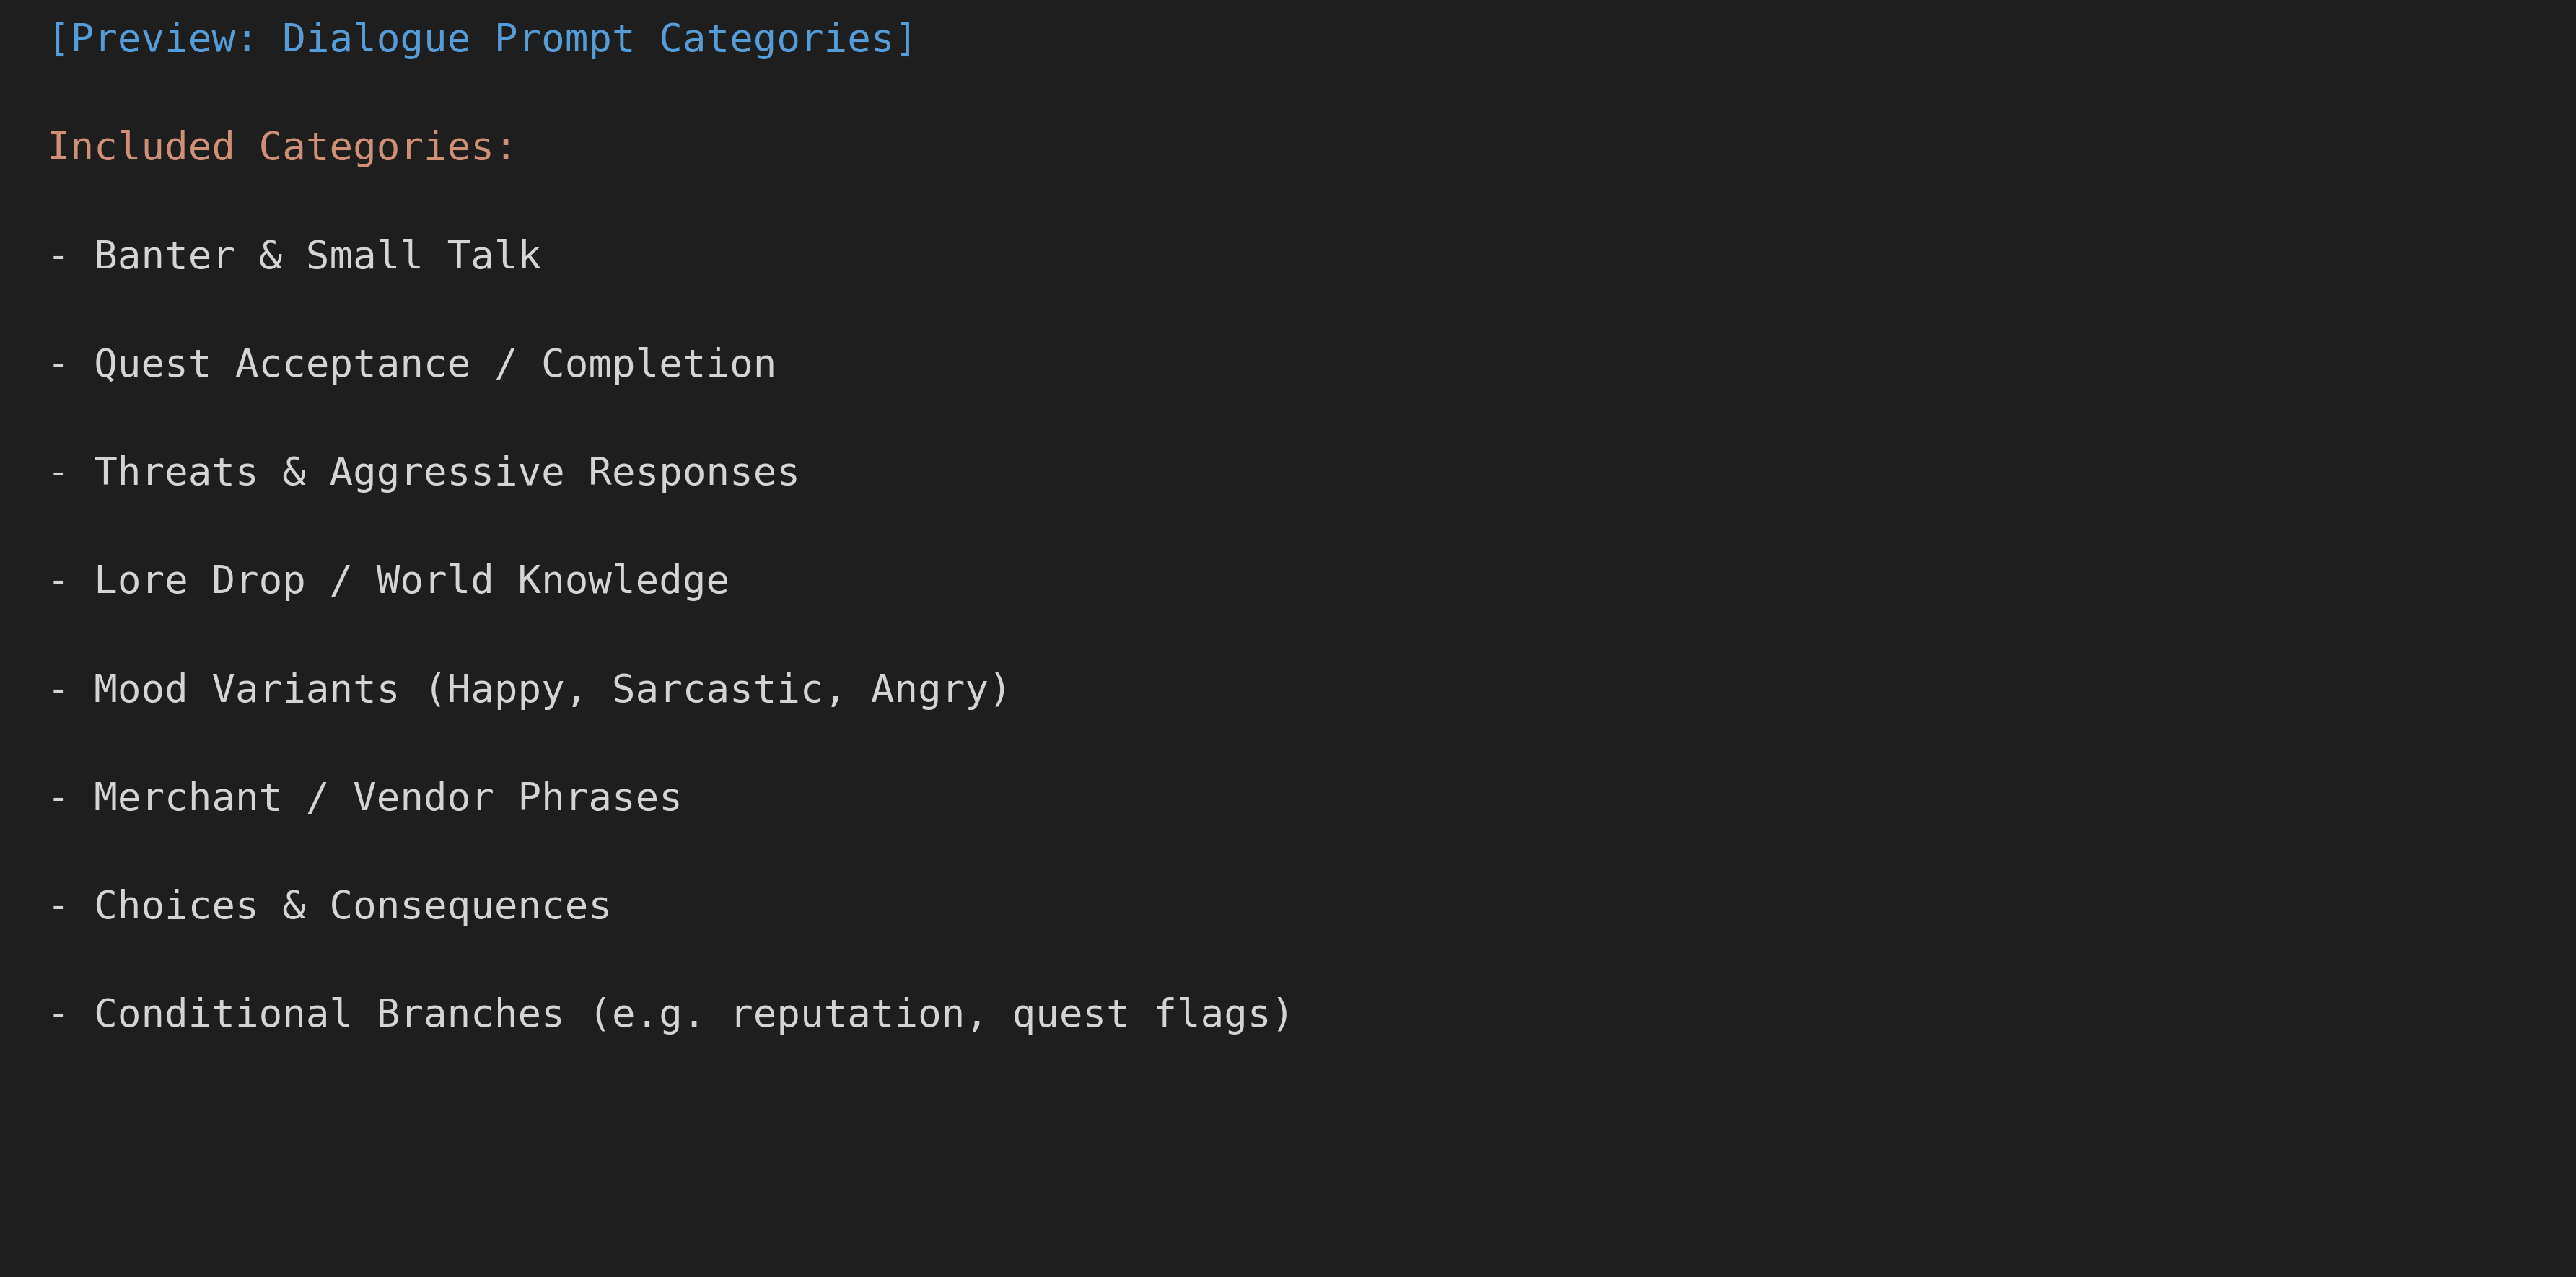
Task: Click the word Sarcastic in Mood Variants
Action: tap(717, 689)
